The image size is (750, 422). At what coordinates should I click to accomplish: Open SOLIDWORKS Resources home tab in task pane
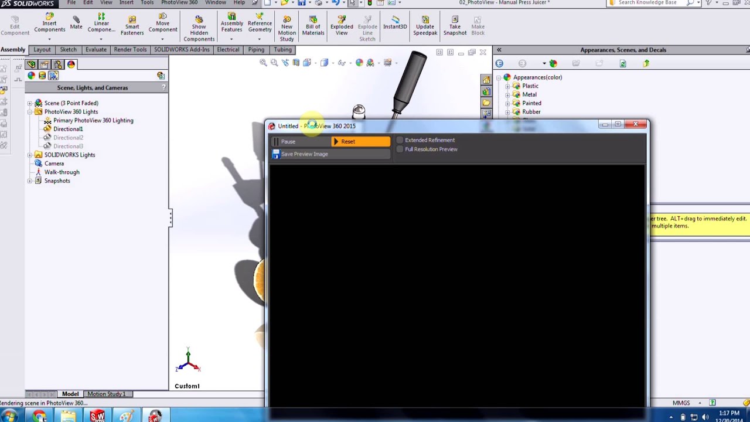[x=486, y=80]
